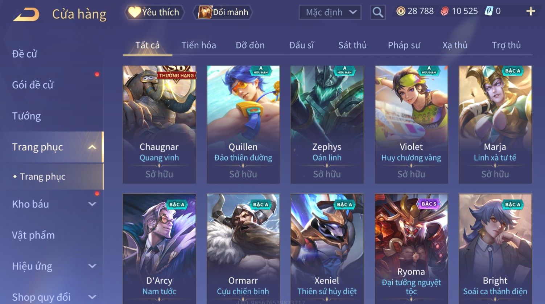Open Yêu thích favorites heart button
The image size is (545, 304).
154,12
